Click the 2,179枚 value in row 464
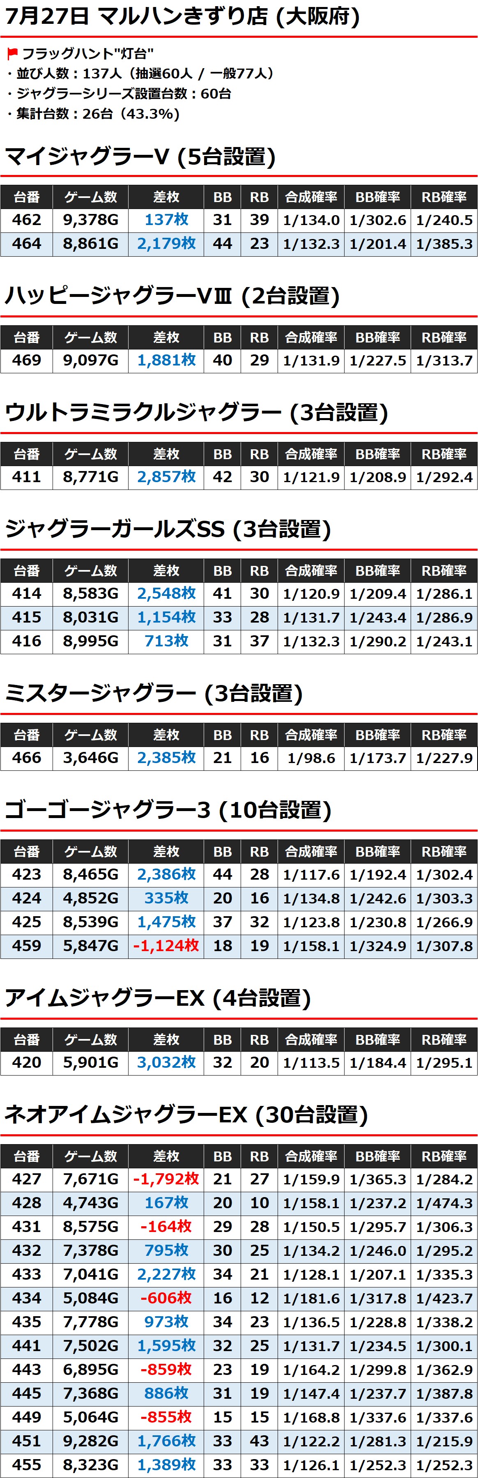478x1478 pixels. click(166, 244)
